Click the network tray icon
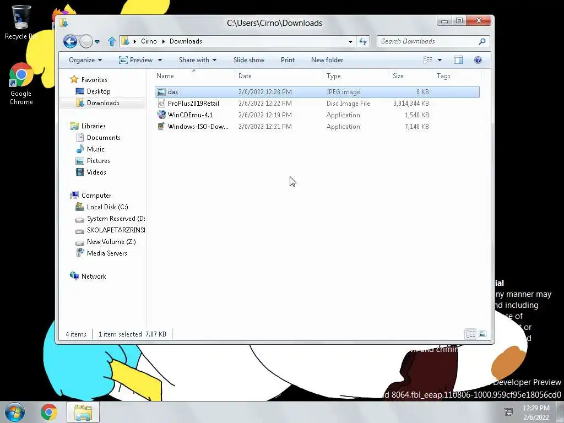This screenshot has width=564, height=423. [508, 412]
